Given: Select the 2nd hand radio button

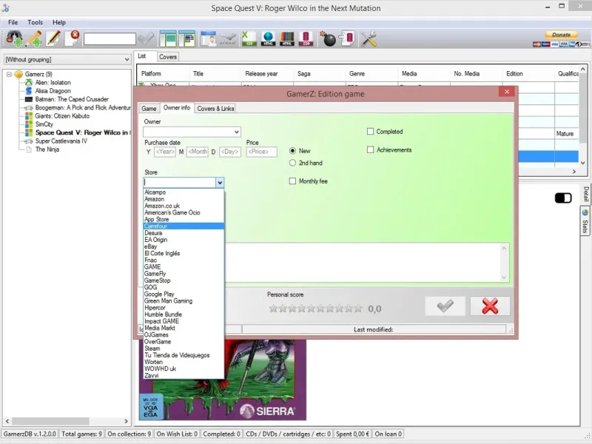Looking at the screenshot, I should pos(292,163).
